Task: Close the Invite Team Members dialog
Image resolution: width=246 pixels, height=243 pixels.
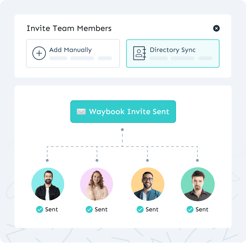Action: (x=216, y=29)
